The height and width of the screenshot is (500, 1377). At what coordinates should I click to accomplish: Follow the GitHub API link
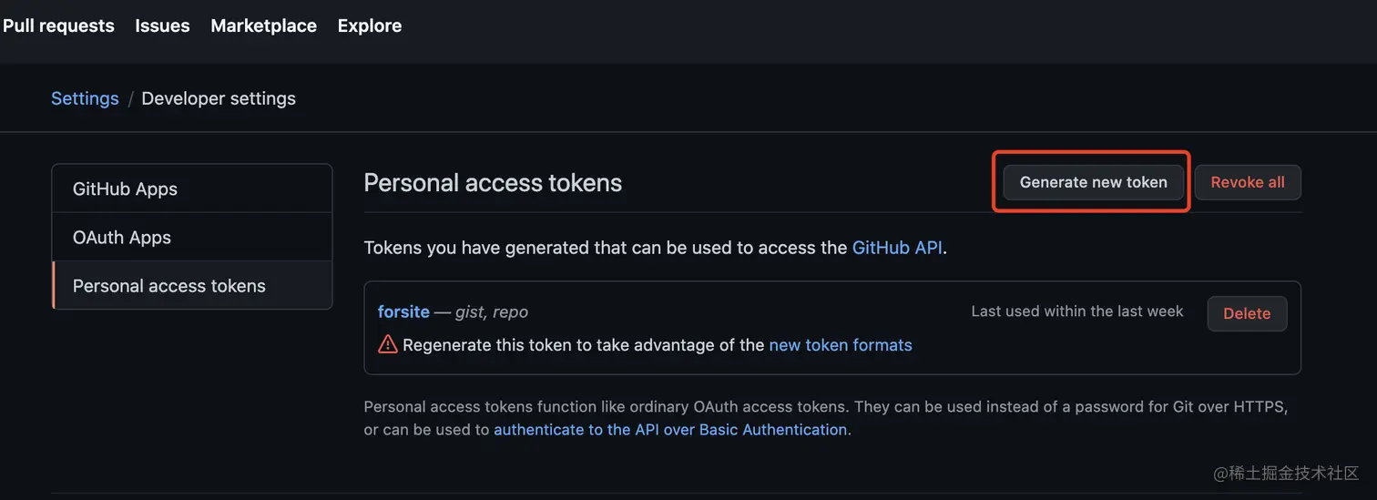pos(897,248)
